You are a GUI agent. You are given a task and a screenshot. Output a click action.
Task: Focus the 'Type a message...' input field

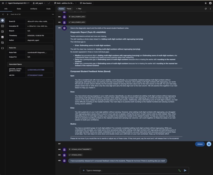131,170
